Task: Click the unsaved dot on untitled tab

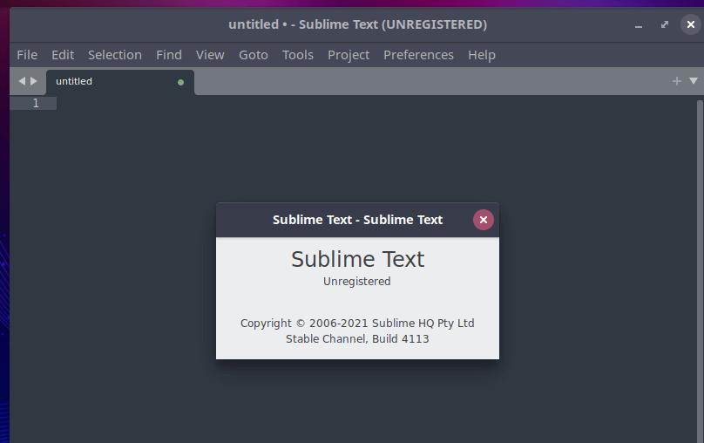Action: 180,82
